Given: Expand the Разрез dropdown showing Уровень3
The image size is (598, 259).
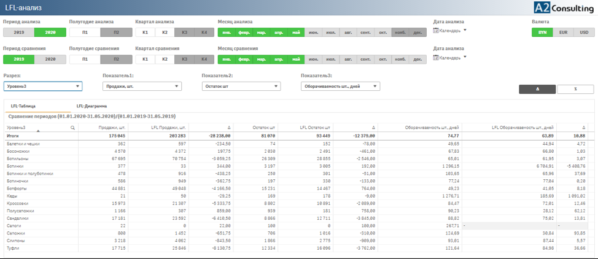Looking at the screenshot, I should tap(43, 86).
